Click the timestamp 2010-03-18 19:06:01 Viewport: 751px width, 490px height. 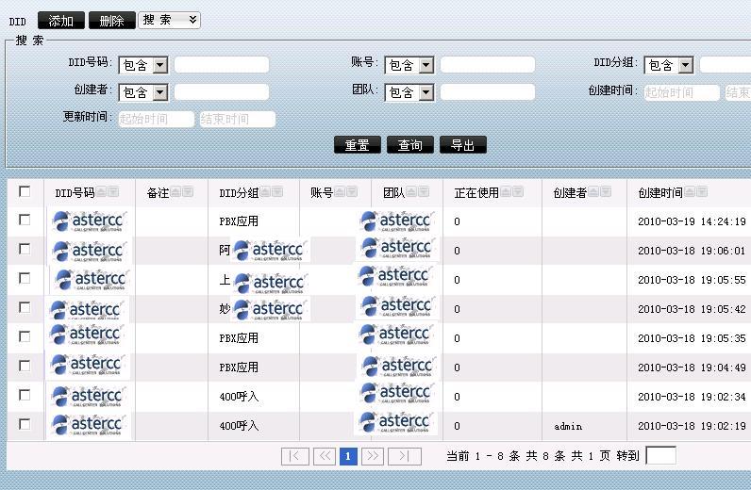click(692, 251)
